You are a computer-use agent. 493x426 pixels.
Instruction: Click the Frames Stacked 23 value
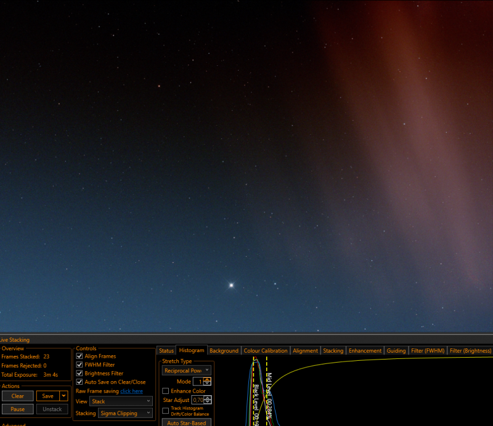(x=46, y=356)
